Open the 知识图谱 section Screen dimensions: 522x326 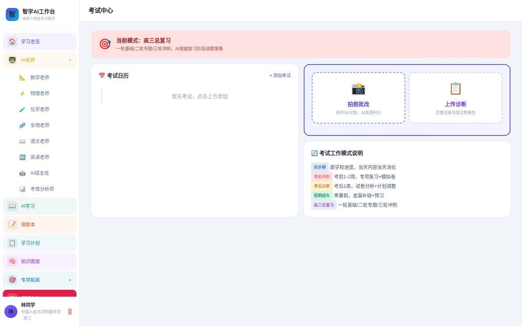click(x=40, y=261)
